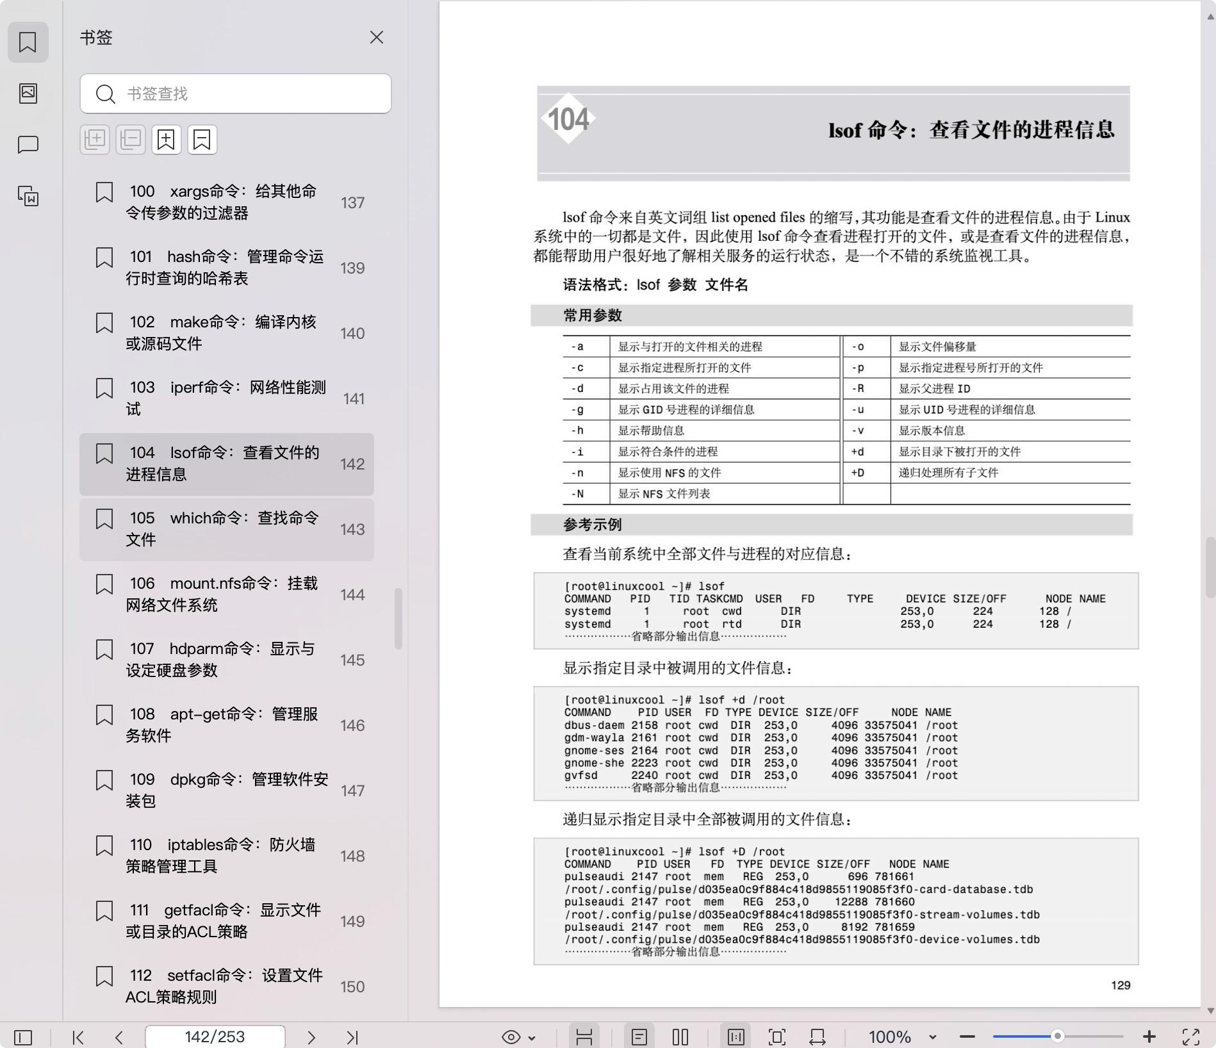Go to the first page
Viewport: 1216px width, 1048px height.
point(78,1037)
